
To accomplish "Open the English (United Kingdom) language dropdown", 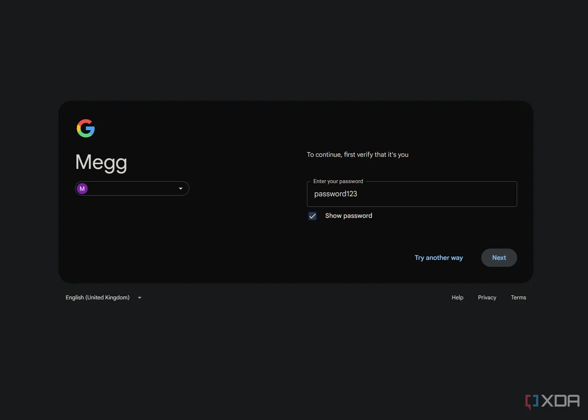I will (x=103, y=298).
